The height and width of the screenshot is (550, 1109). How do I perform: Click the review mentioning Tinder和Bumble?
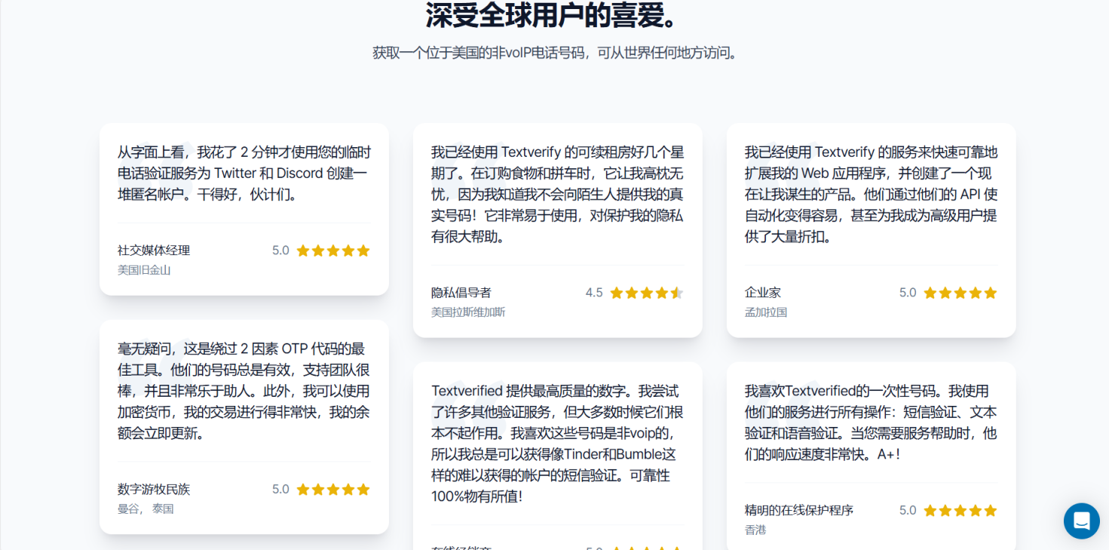(x=558, y=444)
